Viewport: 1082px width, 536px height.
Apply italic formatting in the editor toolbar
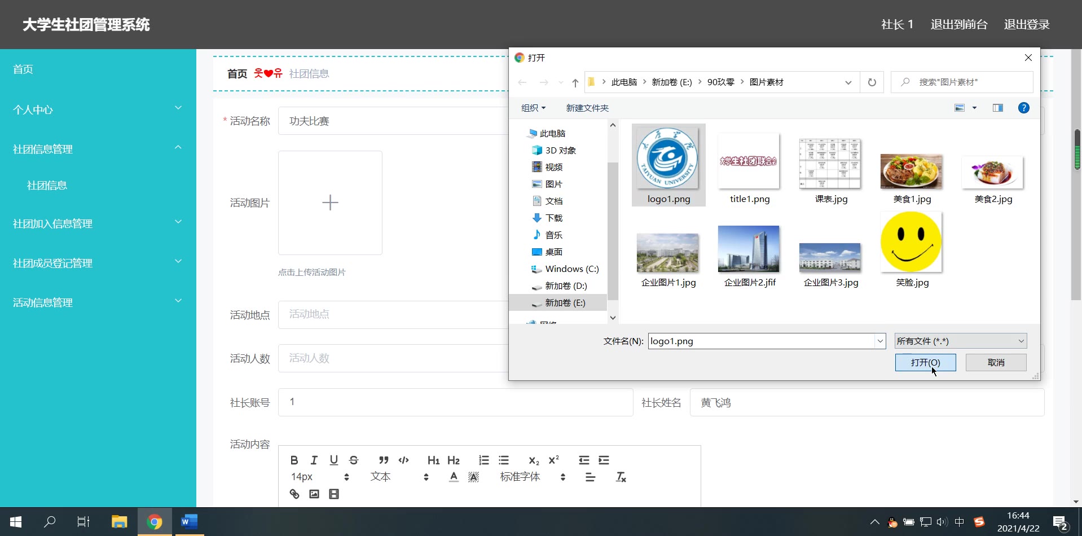[x=314, y=460]
